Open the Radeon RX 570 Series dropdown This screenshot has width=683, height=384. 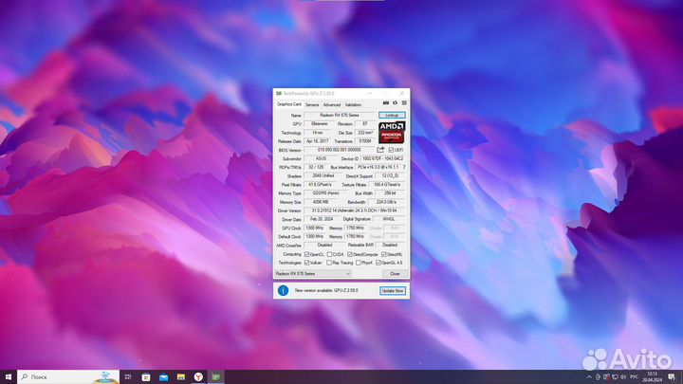(x=313, y=273)
